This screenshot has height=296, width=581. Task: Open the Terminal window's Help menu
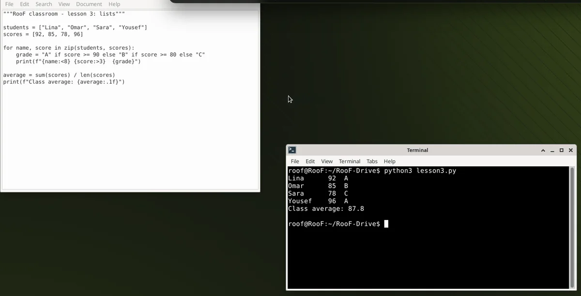[390, 161]
